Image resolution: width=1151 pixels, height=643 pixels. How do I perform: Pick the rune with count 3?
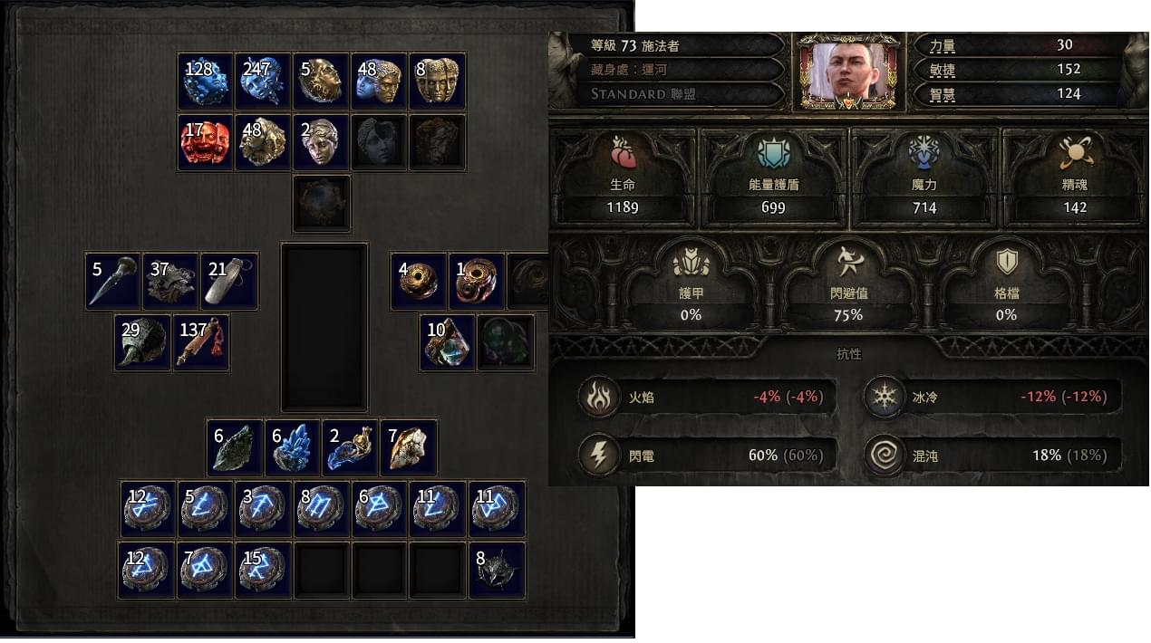coord(263,509)
